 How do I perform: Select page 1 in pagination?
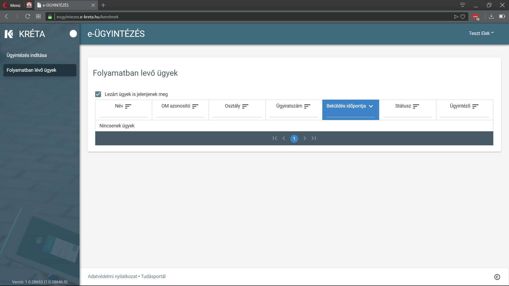tap(294, 138)
